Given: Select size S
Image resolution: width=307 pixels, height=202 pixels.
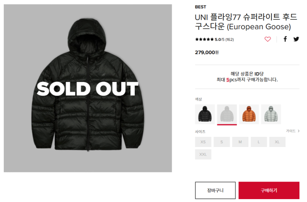Looking at the screenshot, I should pyautogui.click(x=222, y=142).
